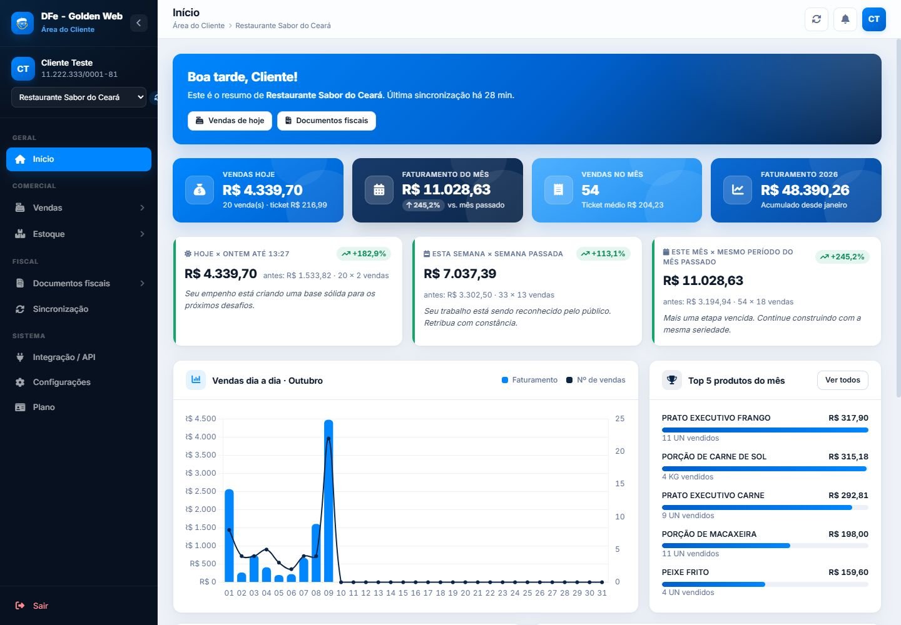Go to Início in the sidebar
The image size is (901, 625).
tap(79, 159)
